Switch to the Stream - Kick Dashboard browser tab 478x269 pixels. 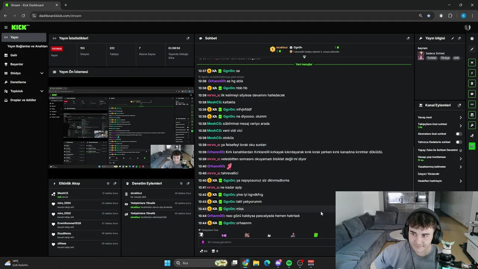(31, 5)
